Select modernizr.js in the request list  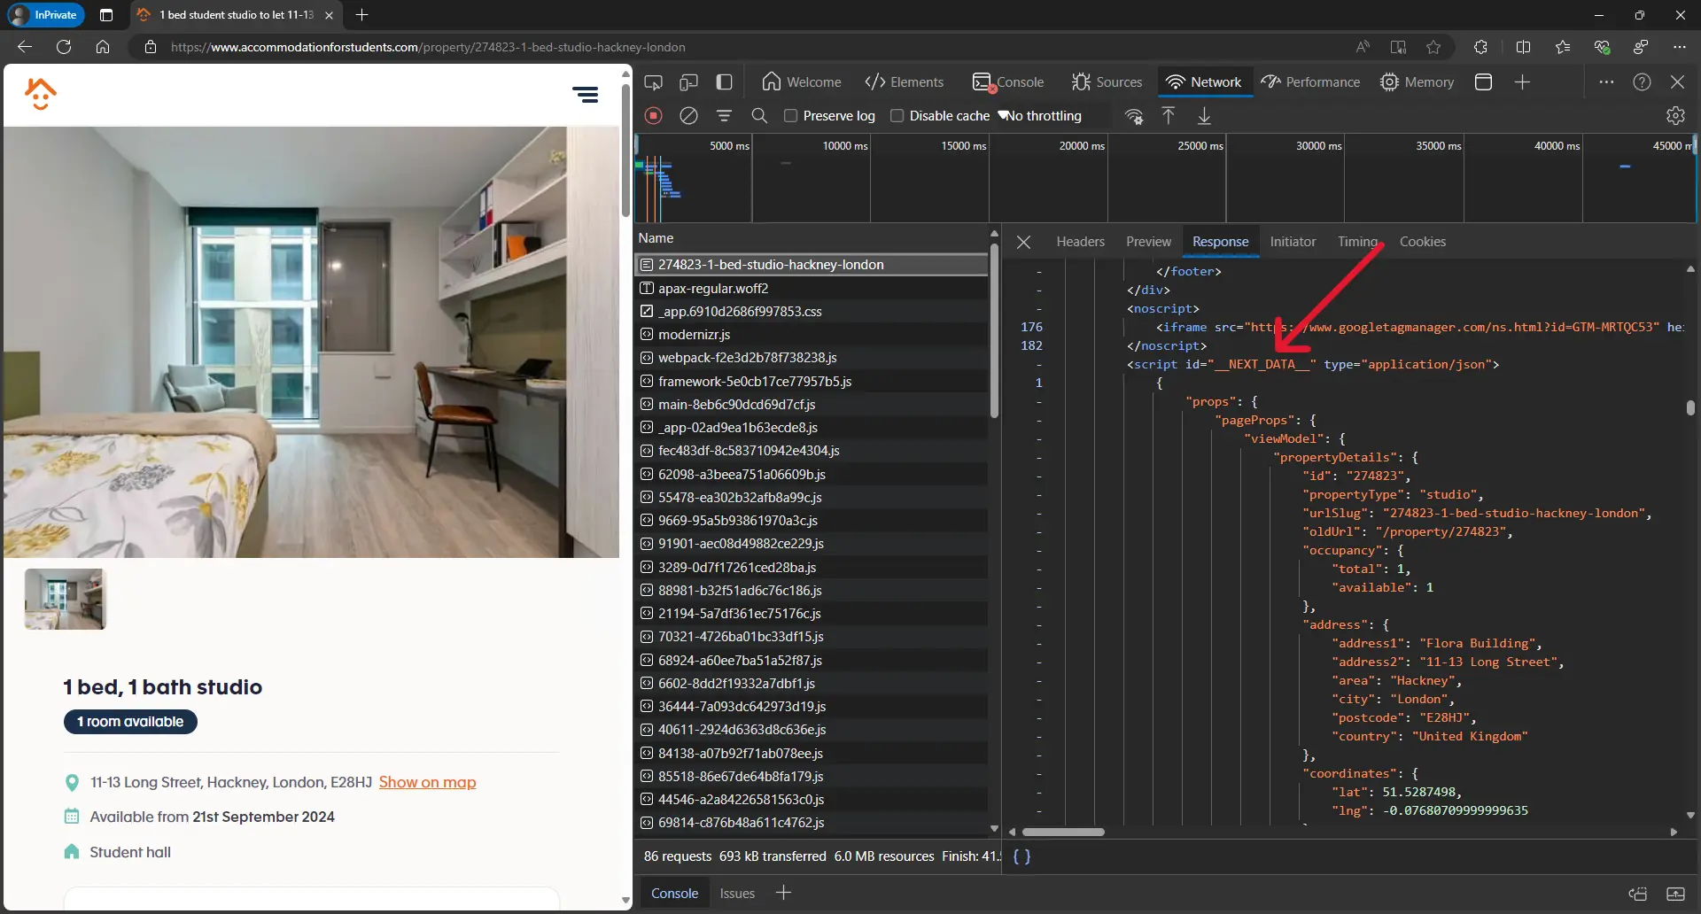click(694, 335)
